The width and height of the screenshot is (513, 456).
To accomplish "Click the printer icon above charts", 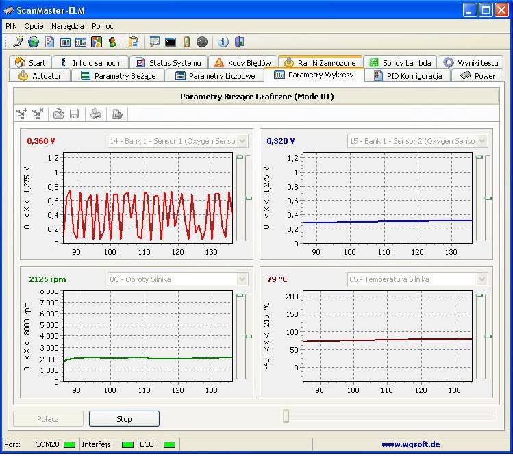I will pyautogui.click(x=97, y=114).
